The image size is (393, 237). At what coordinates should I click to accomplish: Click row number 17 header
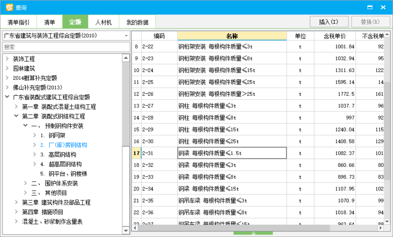[x=136, y=153]
